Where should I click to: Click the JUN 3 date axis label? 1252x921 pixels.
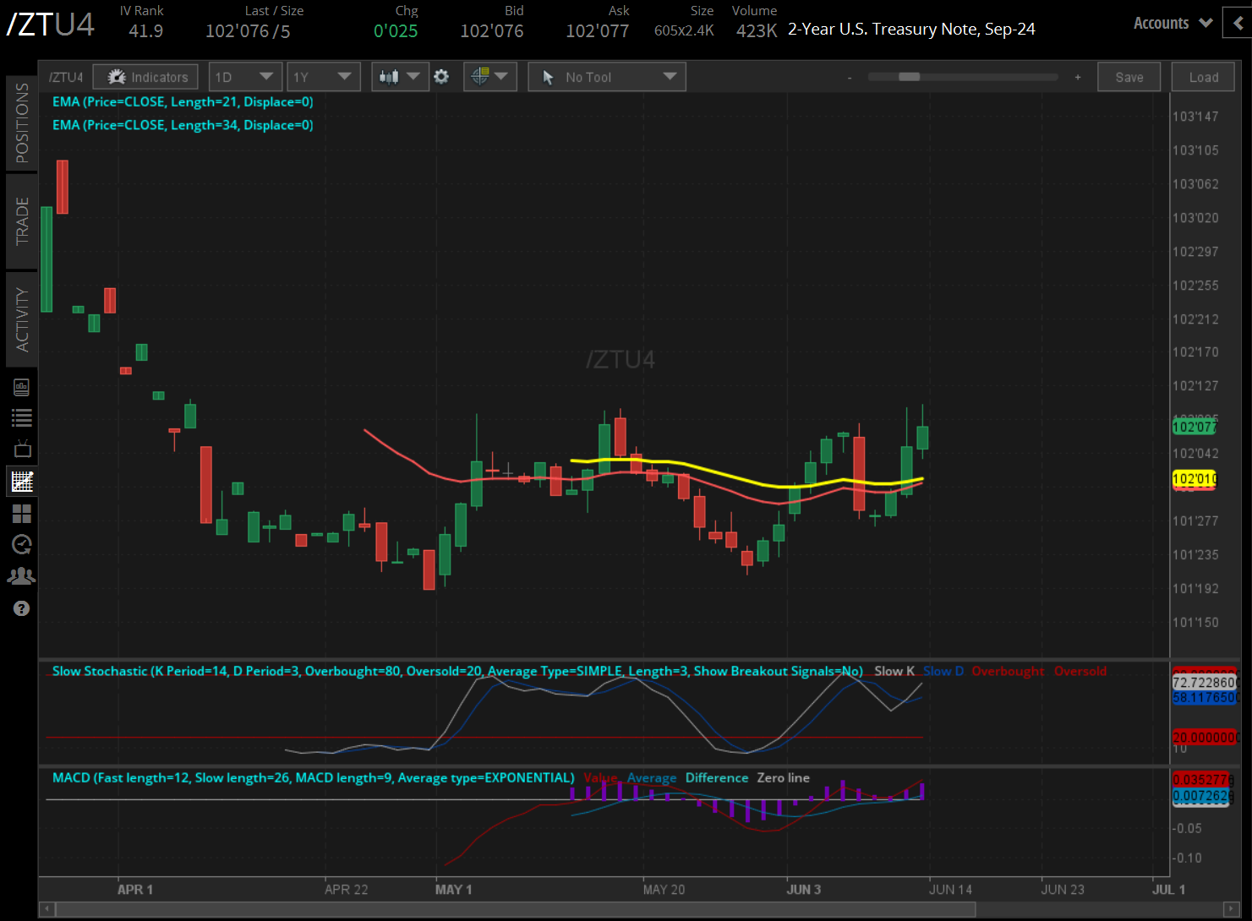(x=803, y=889)
